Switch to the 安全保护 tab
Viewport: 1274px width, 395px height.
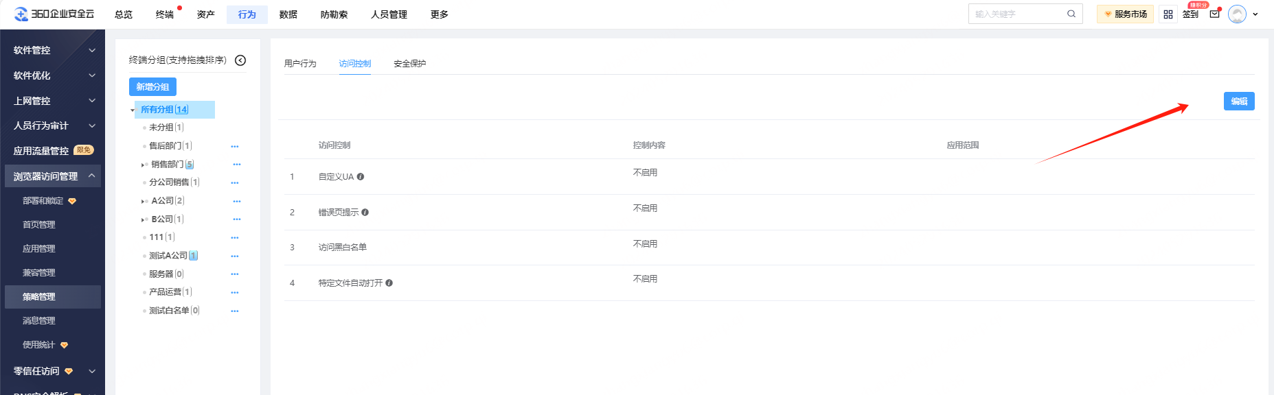(x=410, y=64)
